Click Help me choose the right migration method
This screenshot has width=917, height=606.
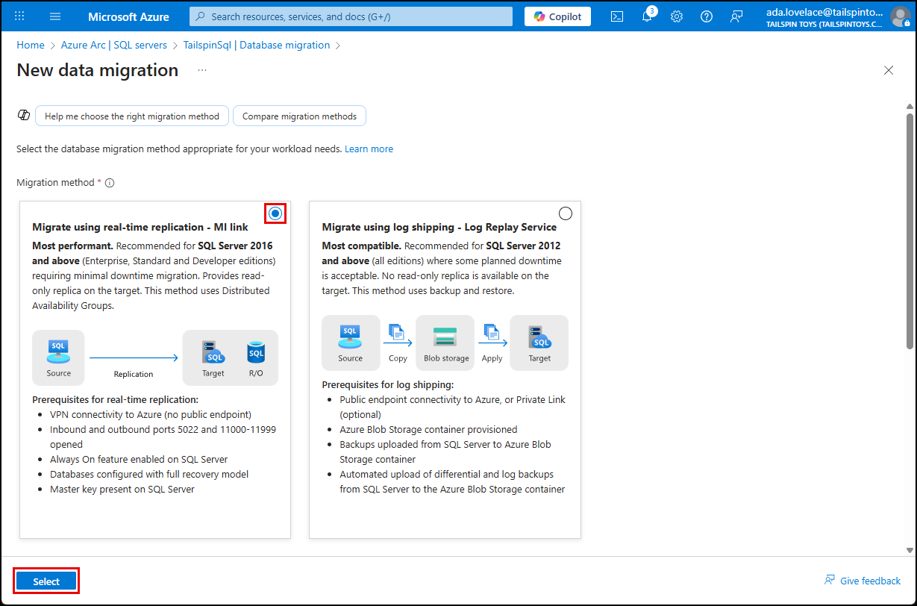[x=131, y=116]
